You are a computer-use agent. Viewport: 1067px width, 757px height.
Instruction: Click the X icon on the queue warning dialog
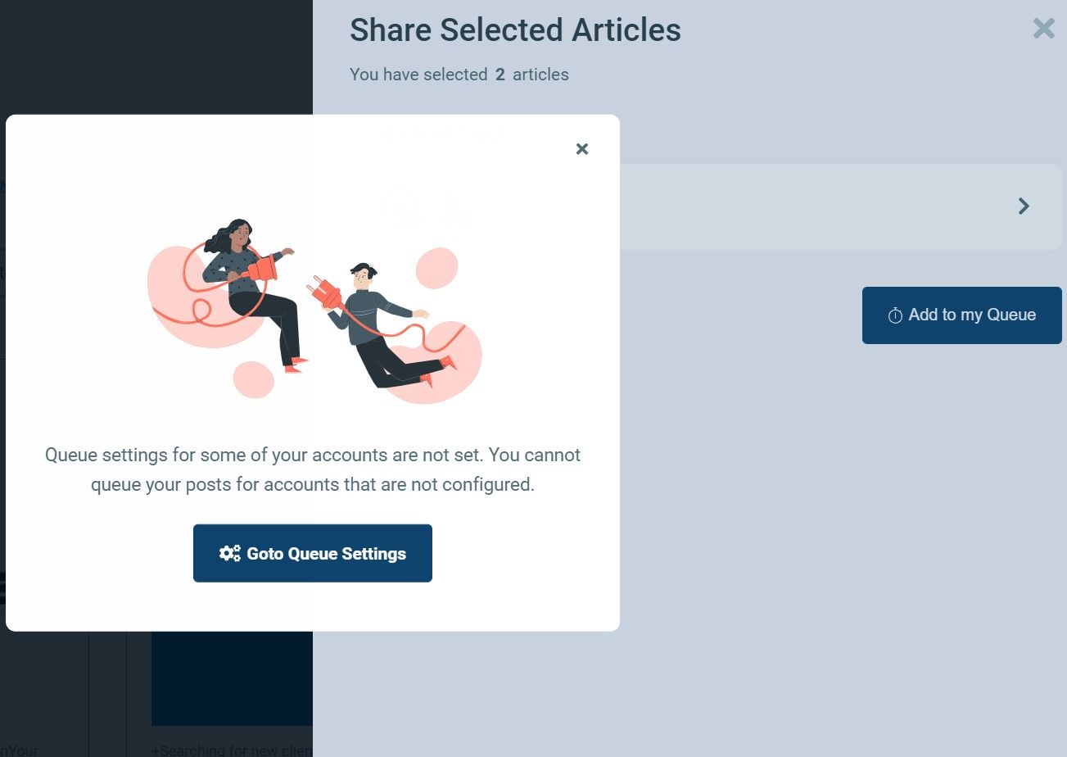pos(581,148)
